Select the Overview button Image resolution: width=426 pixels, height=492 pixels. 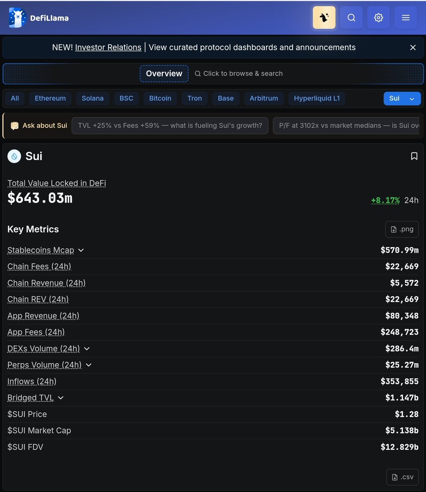(164, 73)
